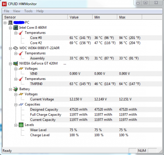Minimize the HWMonitor window
This screenshot has width=164, height=155.
[x=138, y=3]
